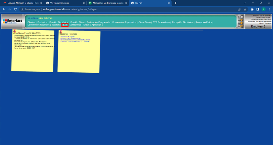
Task: Open the S.I.I. menu
Action: 65,25
